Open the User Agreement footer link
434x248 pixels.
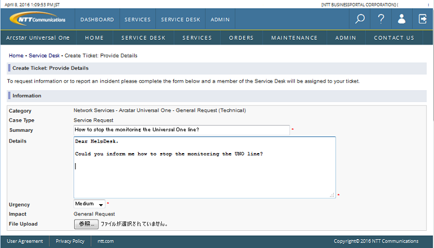24,241
